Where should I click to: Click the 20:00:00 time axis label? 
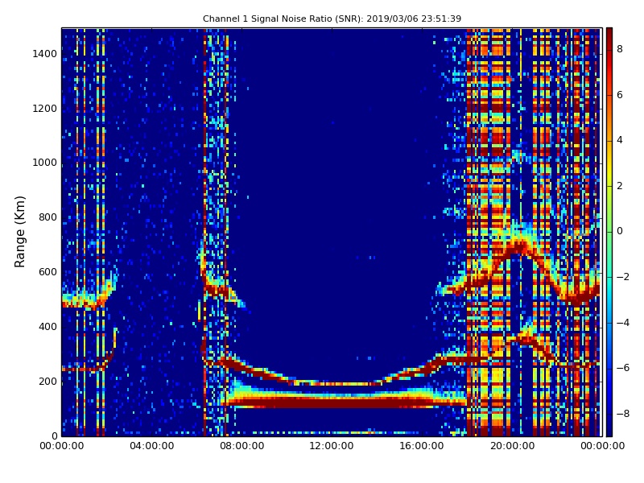(x=512, y=446)
